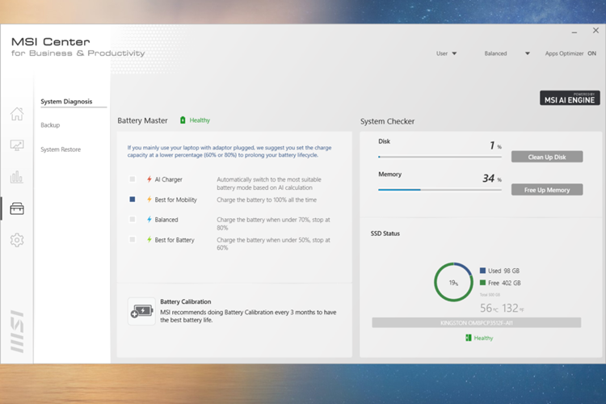606x404 pixels.
Task: Click the Clean Up Disk button
Action: click(547, 157)
